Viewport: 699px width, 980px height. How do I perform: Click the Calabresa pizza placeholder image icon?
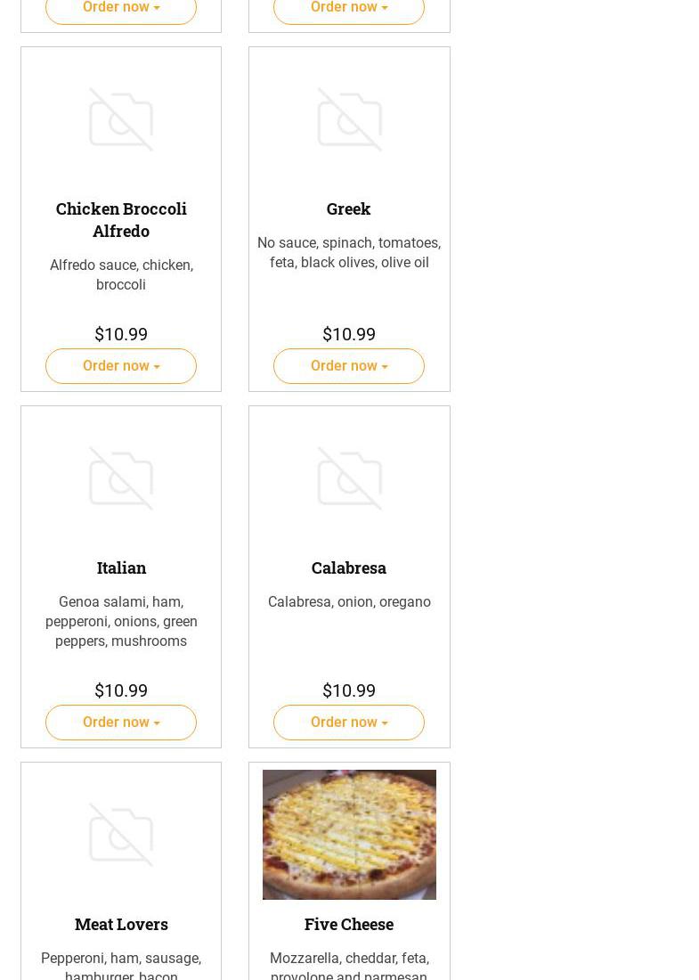pos(349,478)
